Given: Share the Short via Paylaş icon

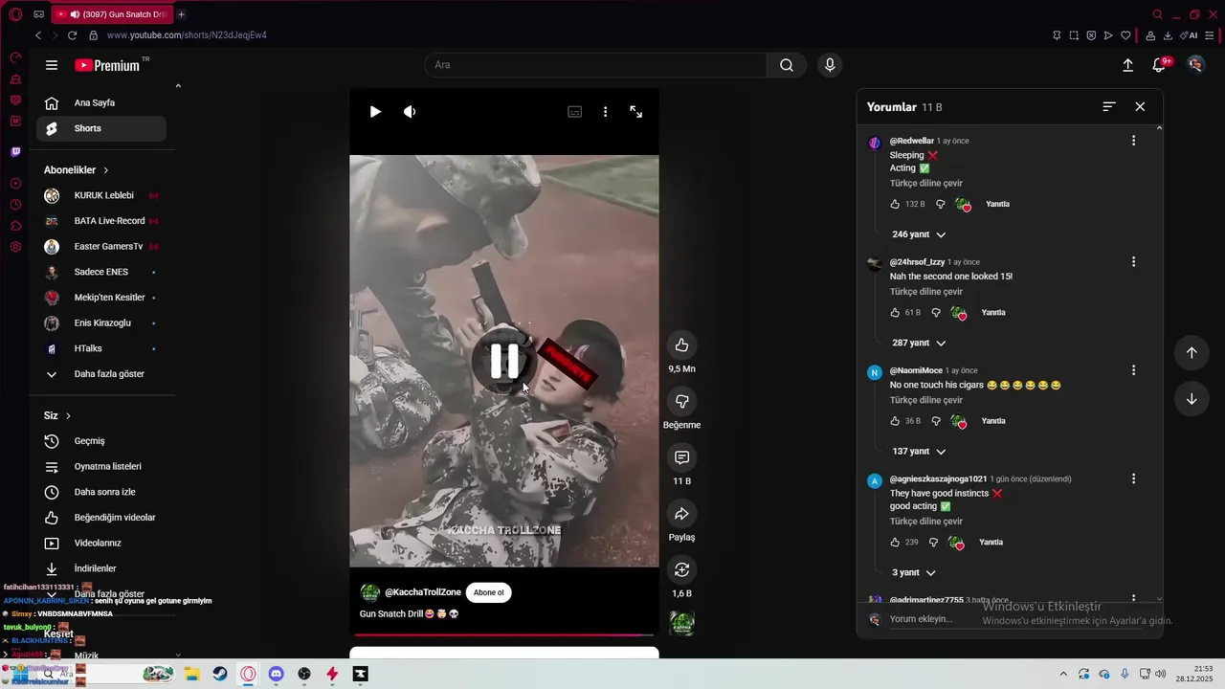Looking at the screenshot, I should click(681, 514).
